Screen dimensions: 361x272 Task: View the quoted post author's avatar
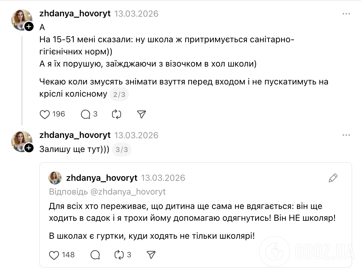[x=55, y=178]
